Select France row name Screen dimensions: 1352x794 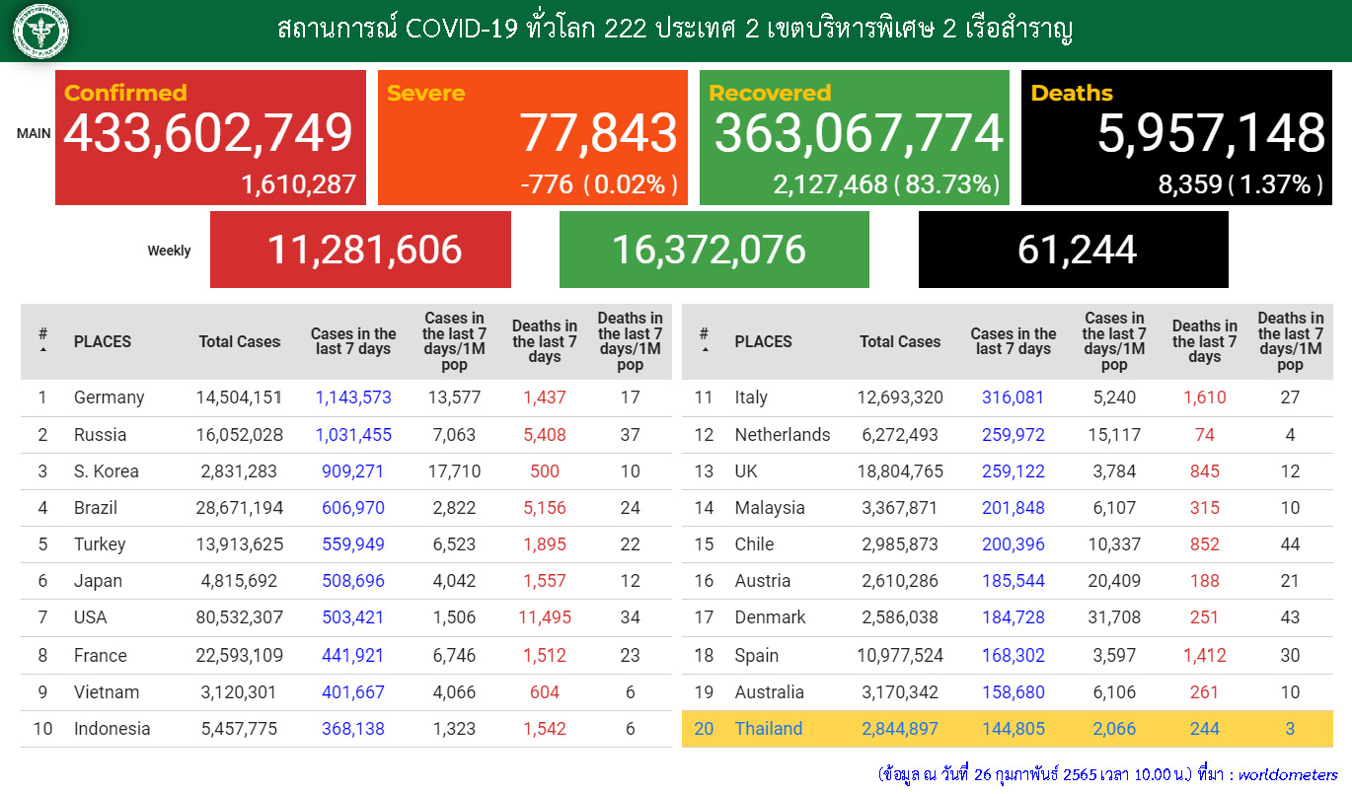tap(101, 655)
